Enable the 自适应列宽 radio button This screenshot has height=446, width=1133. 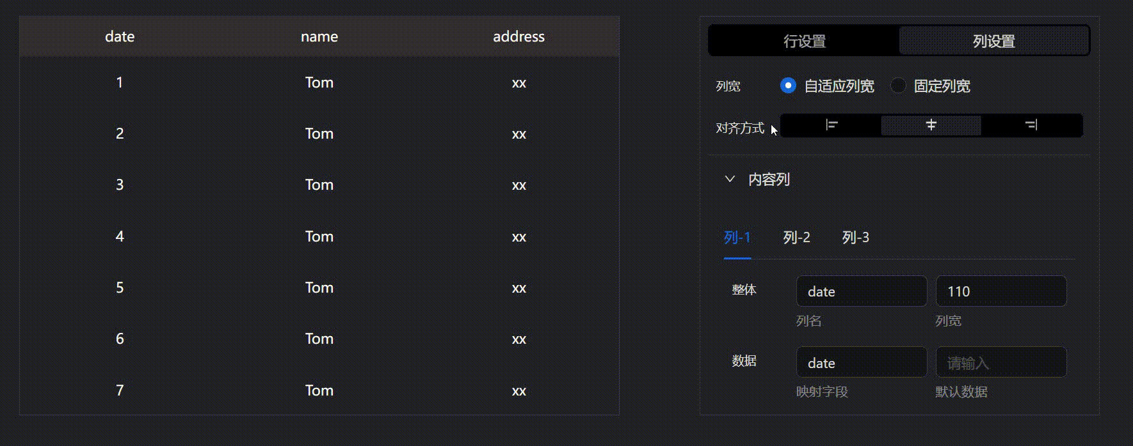788,85
